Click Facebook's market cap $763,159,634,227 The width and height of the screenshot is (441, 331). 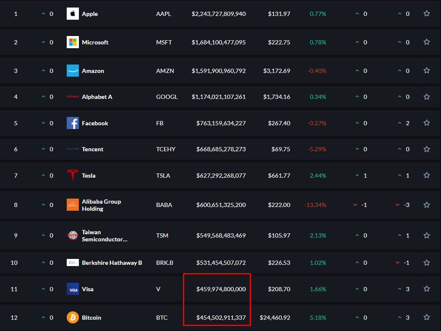point(221,123)
